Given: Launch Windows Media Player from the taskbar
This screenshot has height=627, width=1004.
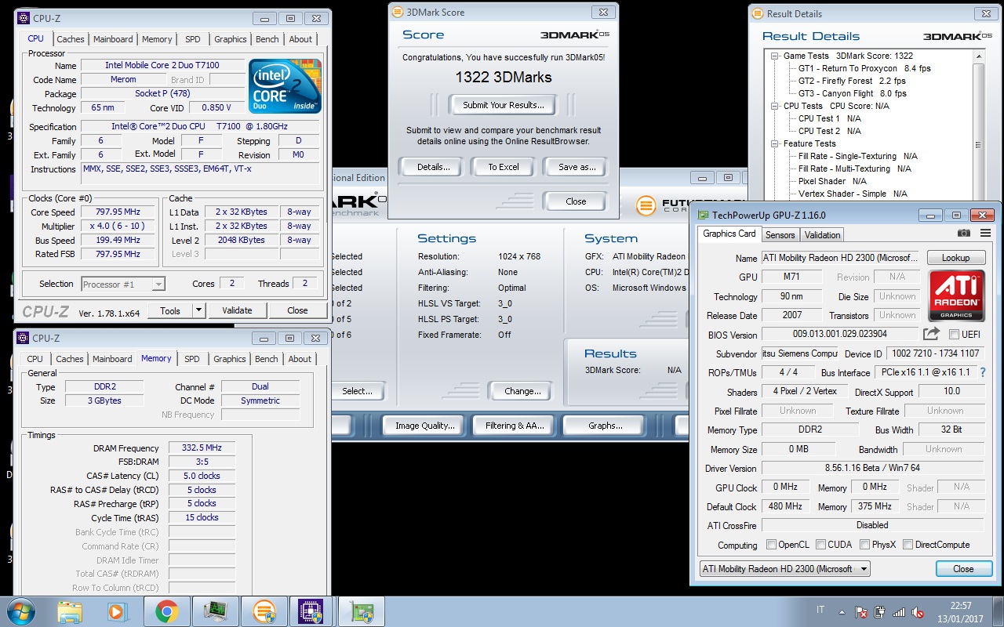Looking at the screenshot, I should (118, 611).
